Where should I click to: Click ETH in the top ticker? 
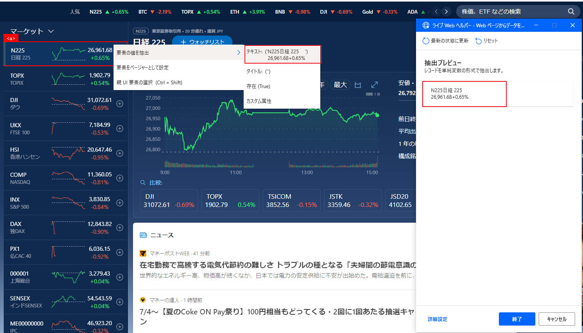(248, 12)
